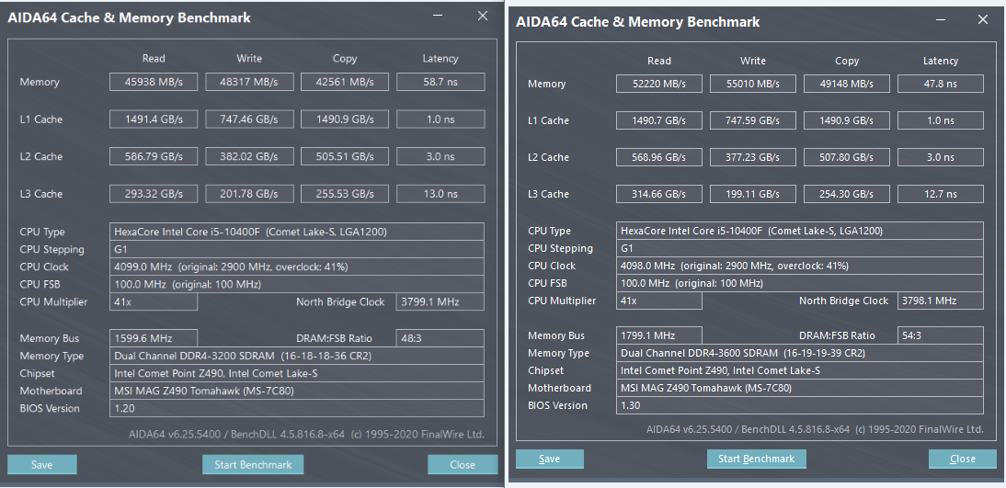
Task: Select the 48:3 DRAM:FSB Ratio field
Action: 440,339
